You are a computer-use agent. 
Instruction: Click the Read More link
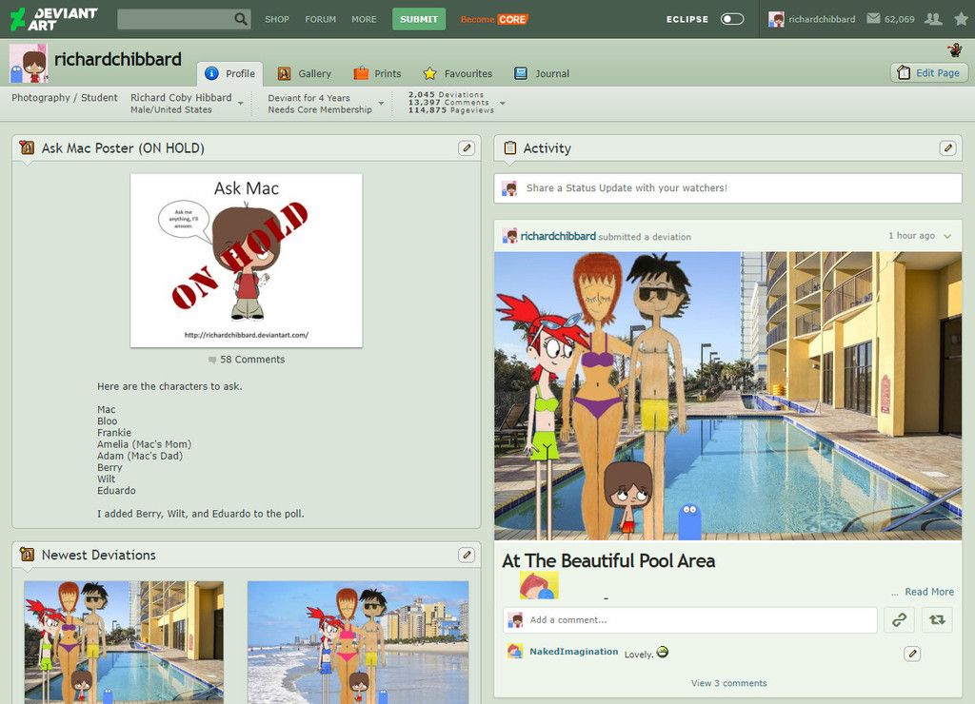pos(929,592)
